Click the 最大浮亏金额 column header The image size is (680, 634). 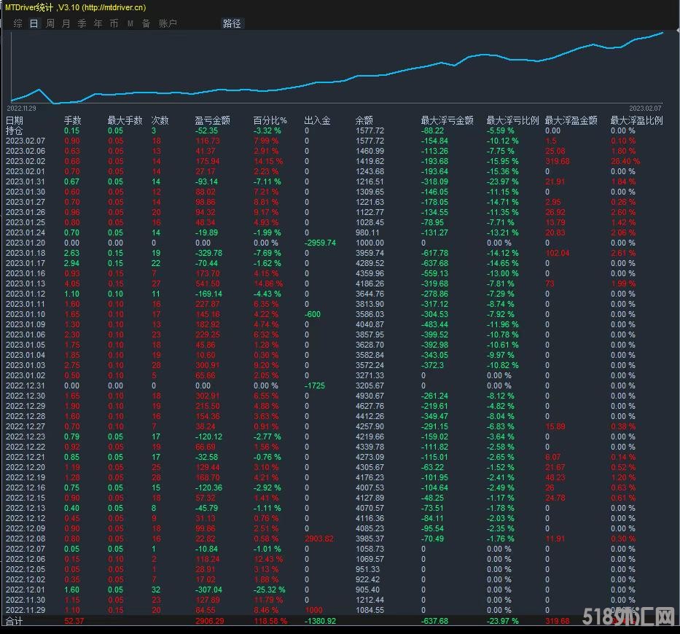pos(447,120)
